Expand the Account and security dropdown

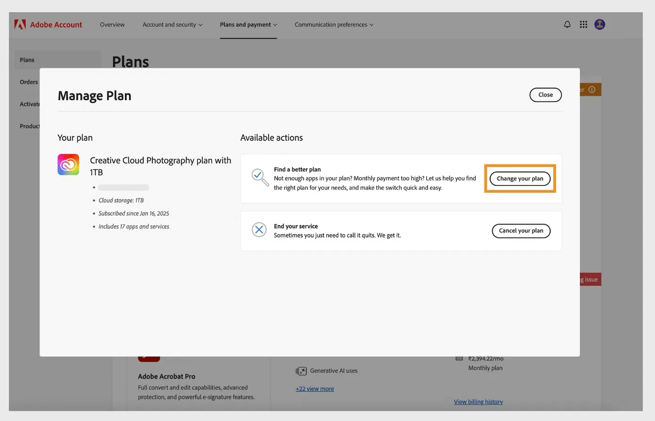172,25
